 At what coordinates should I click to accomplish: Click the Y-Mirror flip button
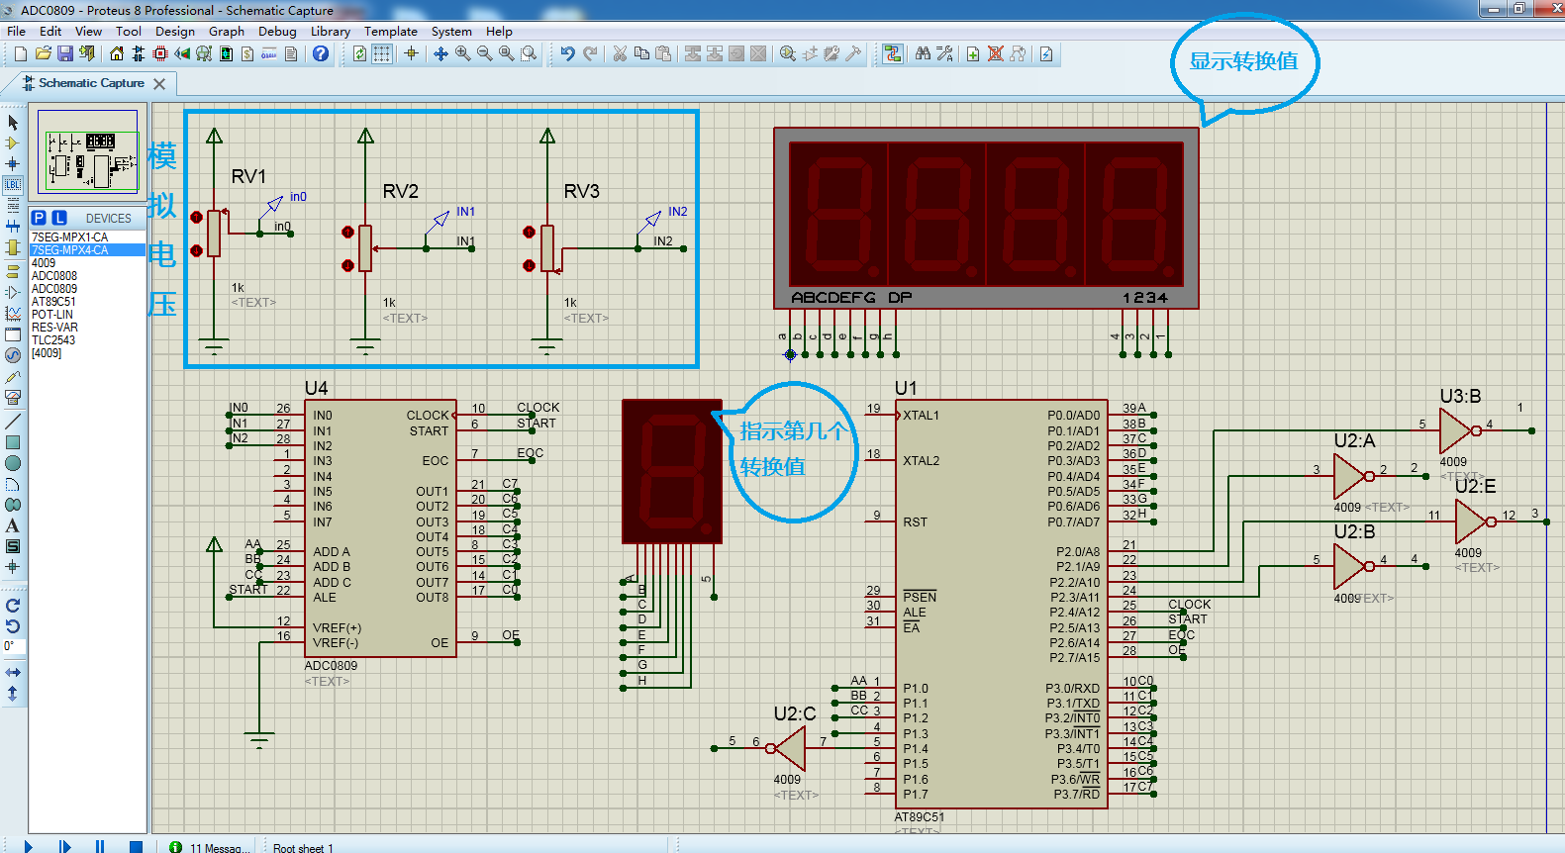13,694
